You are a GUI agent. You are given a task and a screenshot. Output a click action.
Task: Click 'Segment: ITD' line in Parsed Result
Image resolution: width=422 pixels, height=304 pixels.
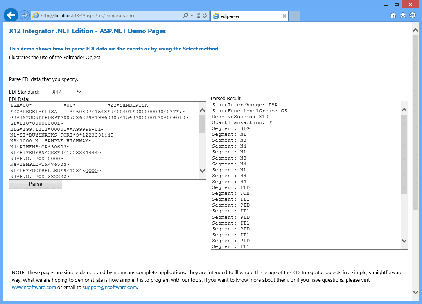231,187
